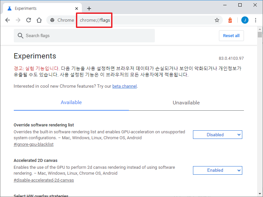The width and height of the screenshot is (263, 197).
Task: Open Chrome's three-dot menu
Action: click(x=255, y=20)
